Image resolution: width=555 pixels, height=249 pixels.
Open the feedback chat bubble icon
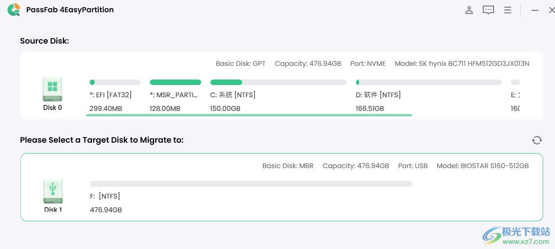point(489,10)
